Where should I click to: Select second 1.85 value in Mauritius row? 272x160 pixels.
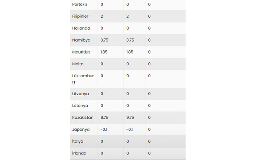click(x=130, y=52)
